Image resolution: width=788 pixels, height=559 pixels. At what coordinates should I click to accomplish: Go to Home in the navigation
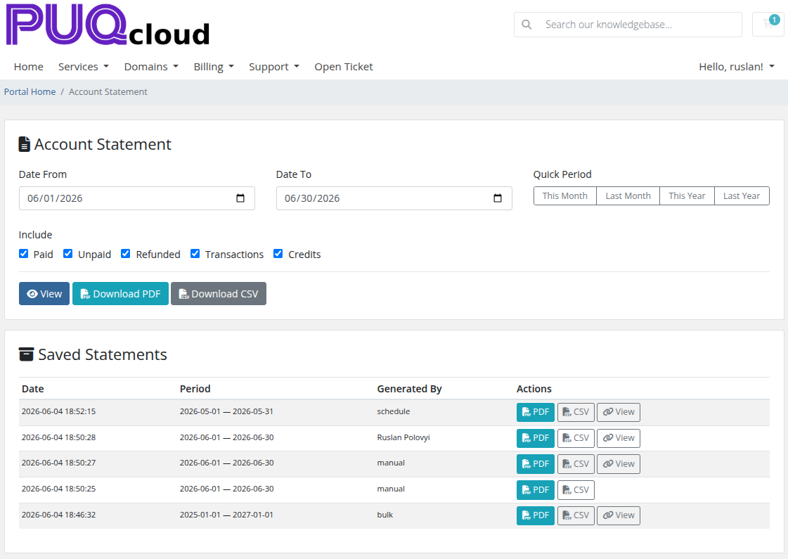point(29,67)
